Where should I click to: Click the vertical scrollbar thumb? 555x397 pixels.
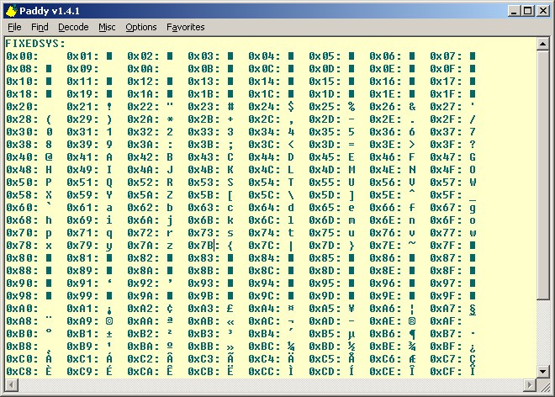[x=542, y=175]
